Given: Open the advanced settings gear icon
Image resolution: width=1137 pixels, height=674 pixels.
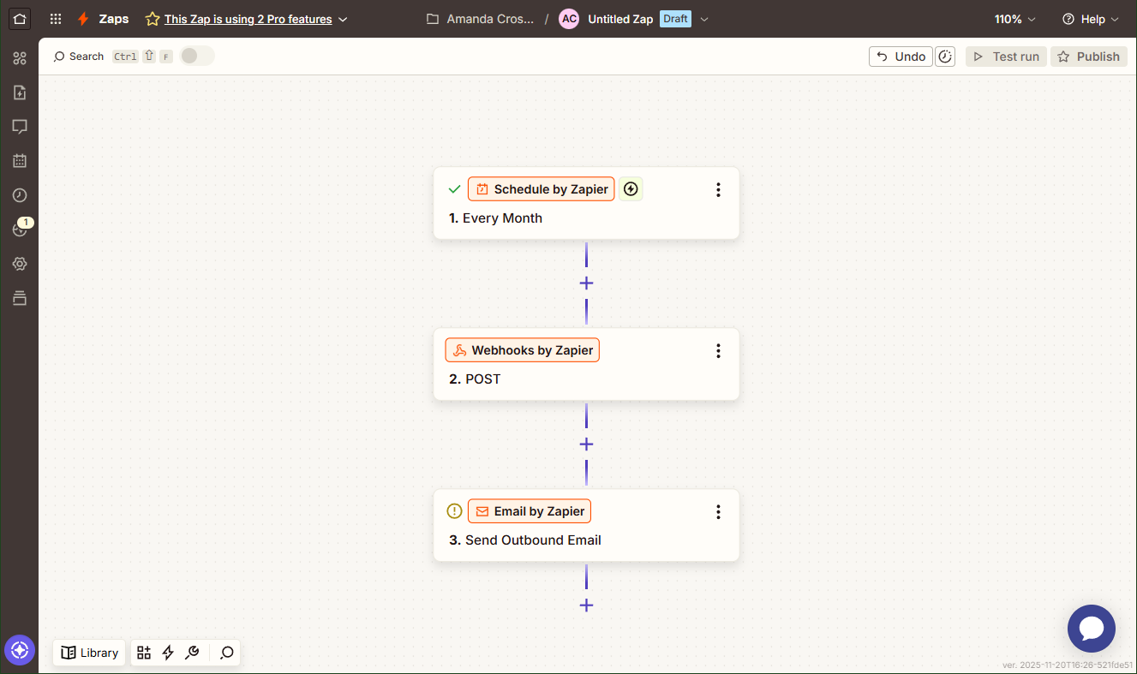Looking at the screenshot, I should 20,264.
